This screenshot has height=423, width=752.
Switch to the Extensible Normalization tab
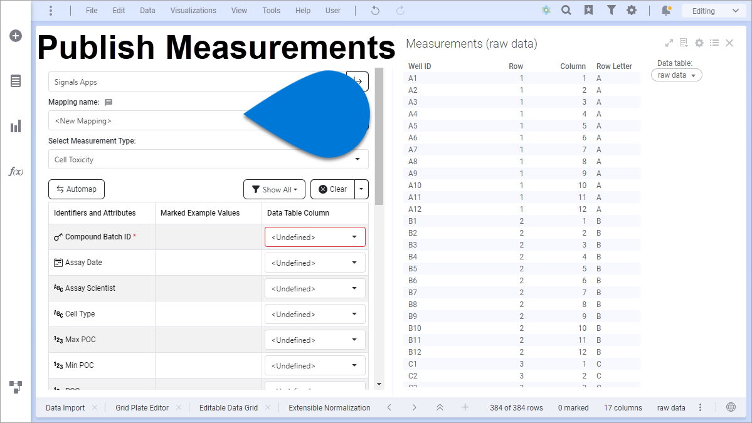(x=329, y=408)
